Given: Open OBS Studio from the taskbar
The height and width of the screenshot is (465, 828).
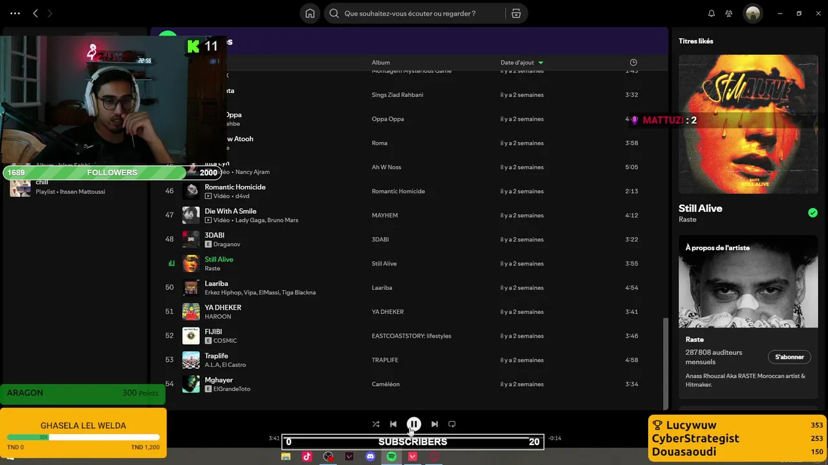Looking at the screenshot, I should (328, 457).
